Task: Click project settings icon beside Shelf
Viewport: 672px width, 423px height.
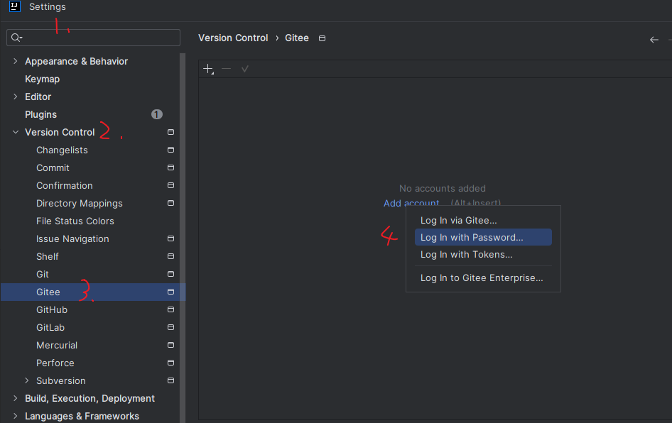Action: pos(170,256)
